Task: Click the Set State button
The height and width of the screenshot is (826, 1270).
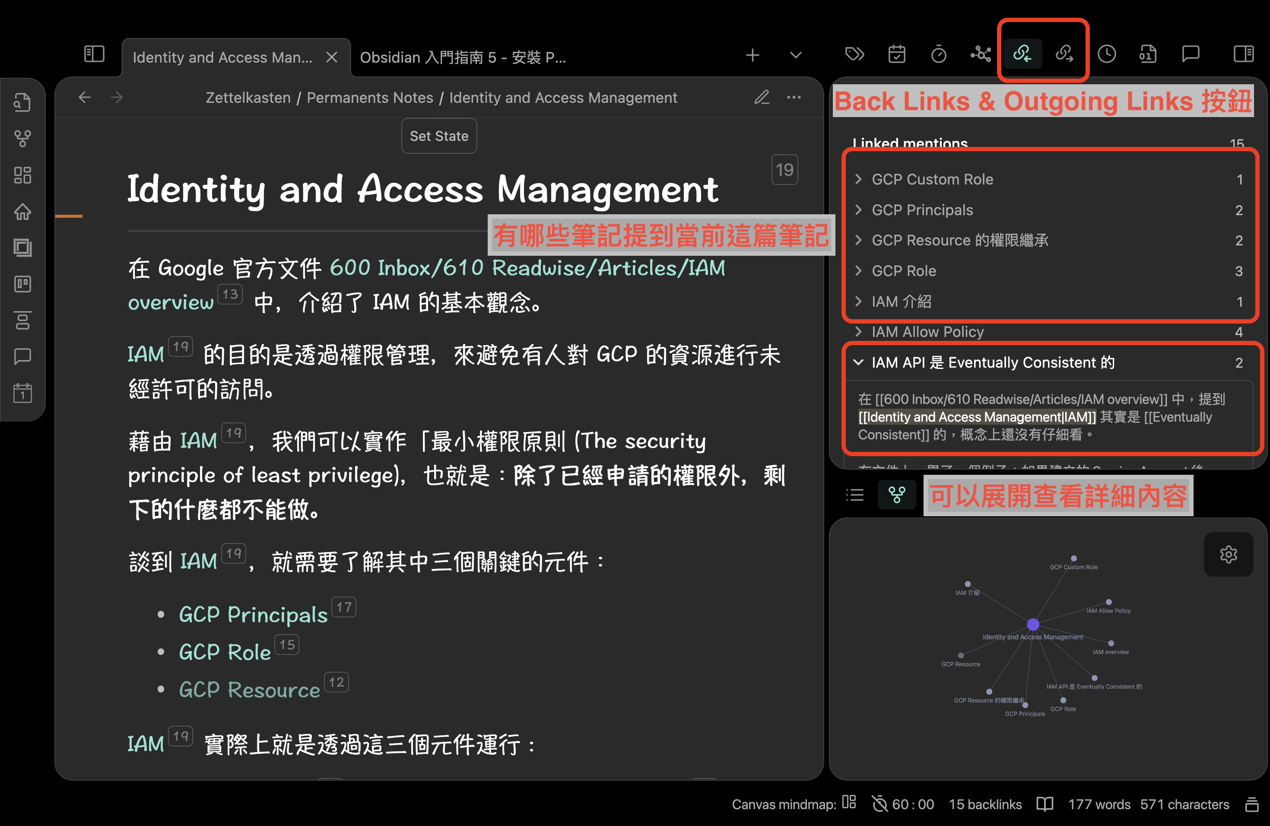Action: coord(439,137)
